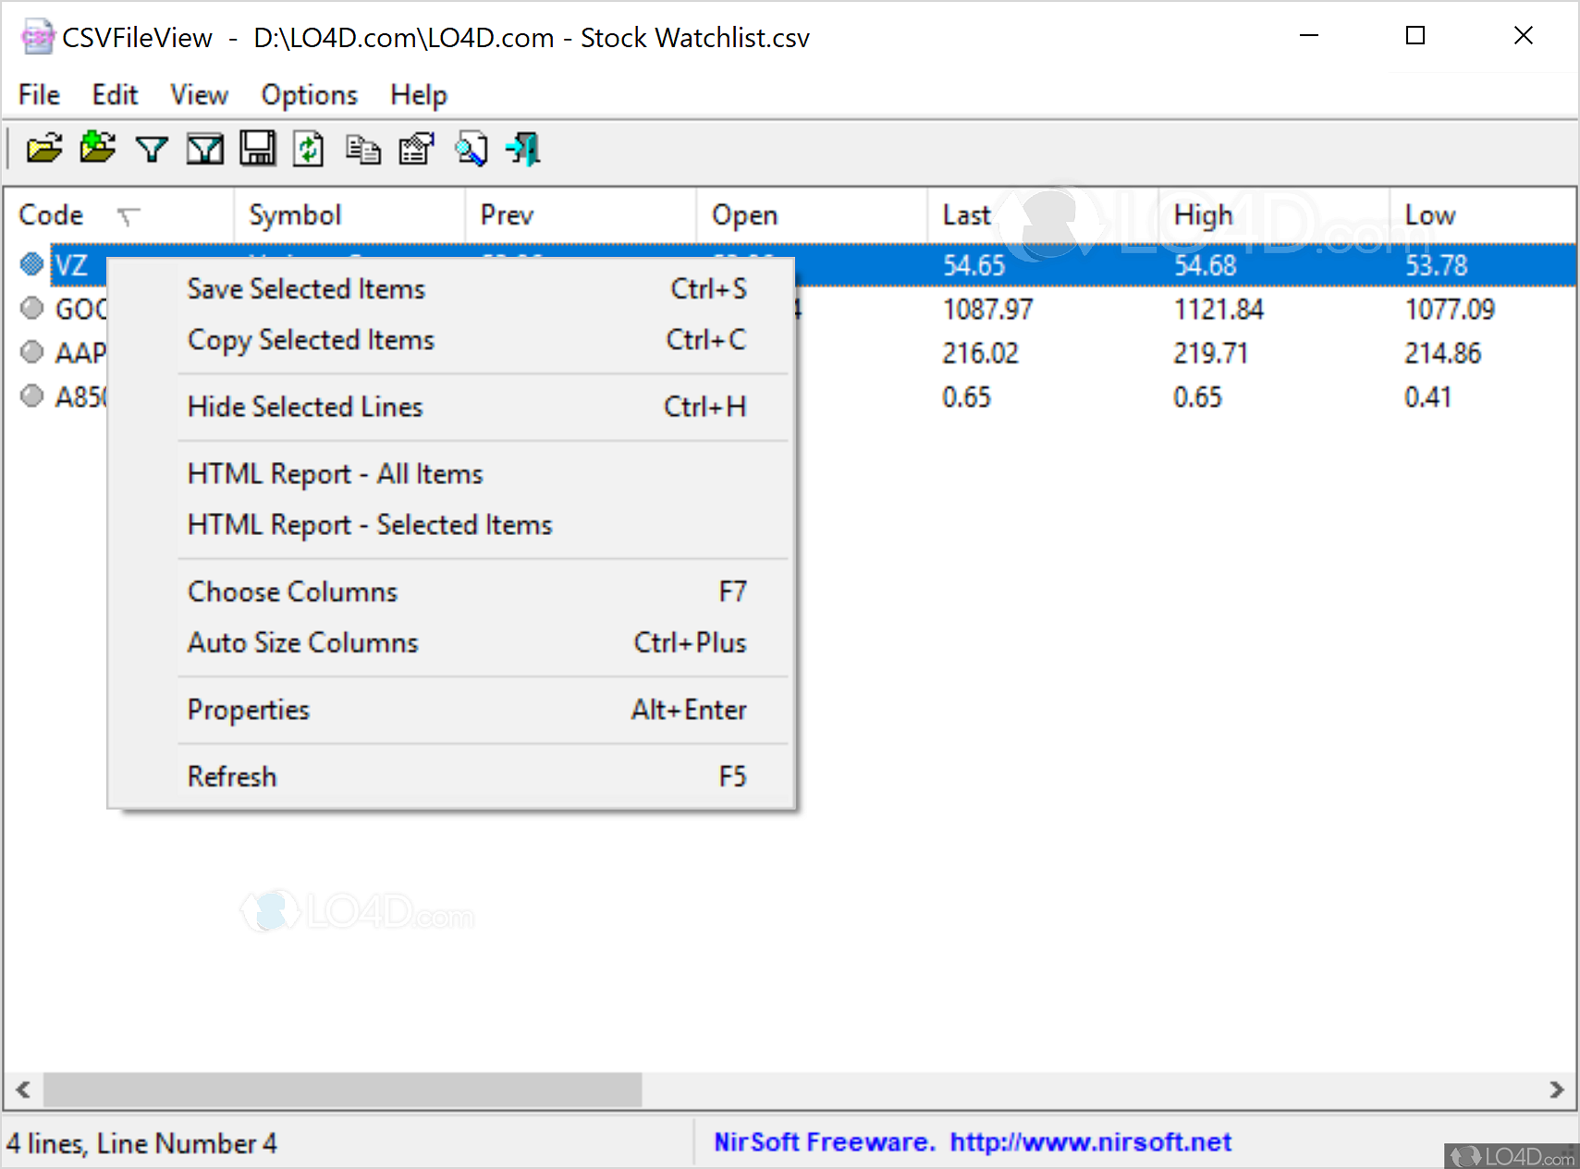Open the Options menu
This screenshot has width=1580, height=1169.
coord(309,95)
